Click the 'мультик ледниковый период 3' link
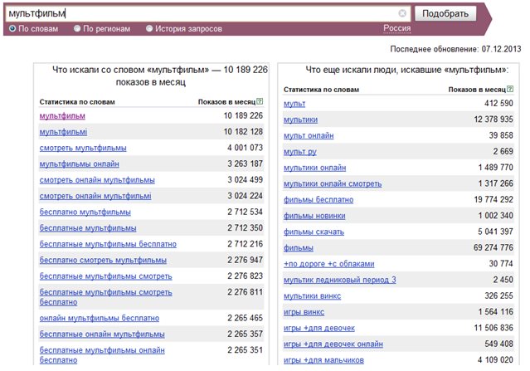The height and width of the screenshot is (371, 530). click(339, 281)
